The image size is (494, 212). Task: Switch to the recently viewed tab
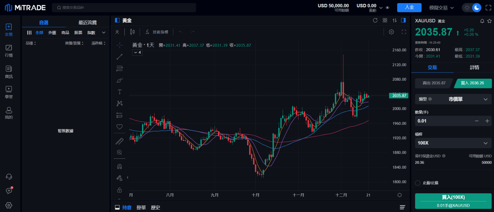coord(87,23)
